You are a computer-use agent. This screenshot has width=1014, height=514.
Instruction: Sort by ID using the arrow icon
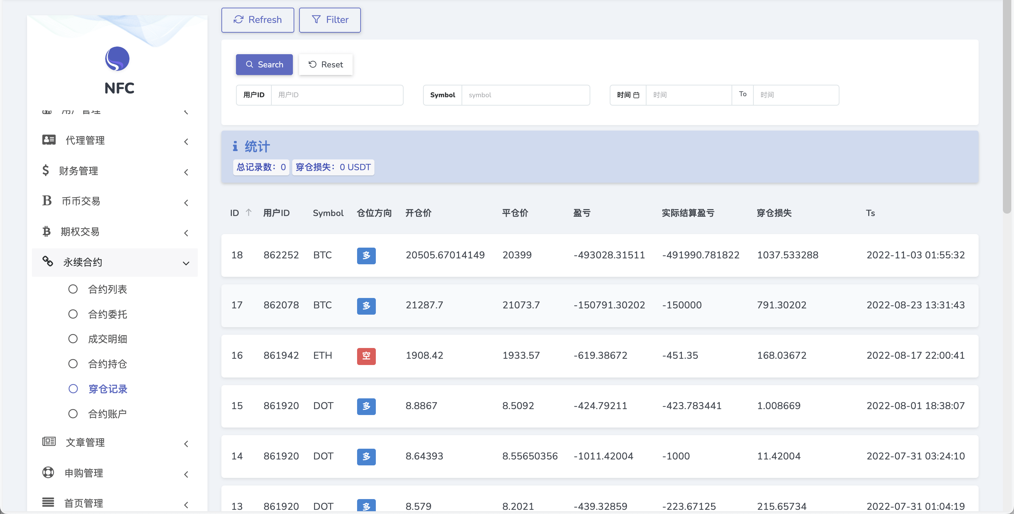click(x=248, y=212)
